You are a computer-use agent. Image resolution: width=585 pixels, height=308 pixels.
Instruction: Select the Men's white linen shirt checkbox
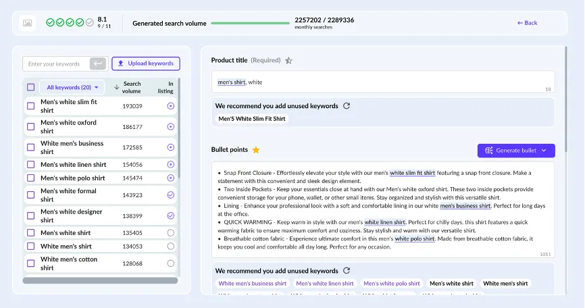30,164
